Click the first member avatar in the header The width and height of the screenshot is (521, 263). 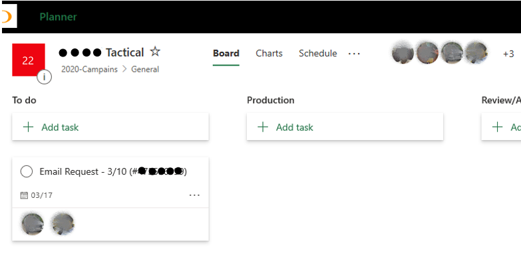click(x=403, y=52)
